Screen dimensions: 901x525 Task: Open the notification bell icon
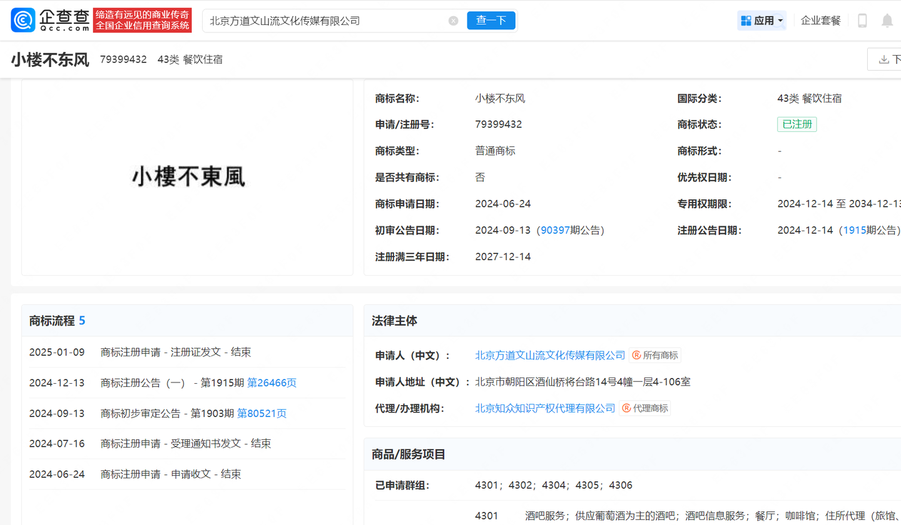pos(887,21)
